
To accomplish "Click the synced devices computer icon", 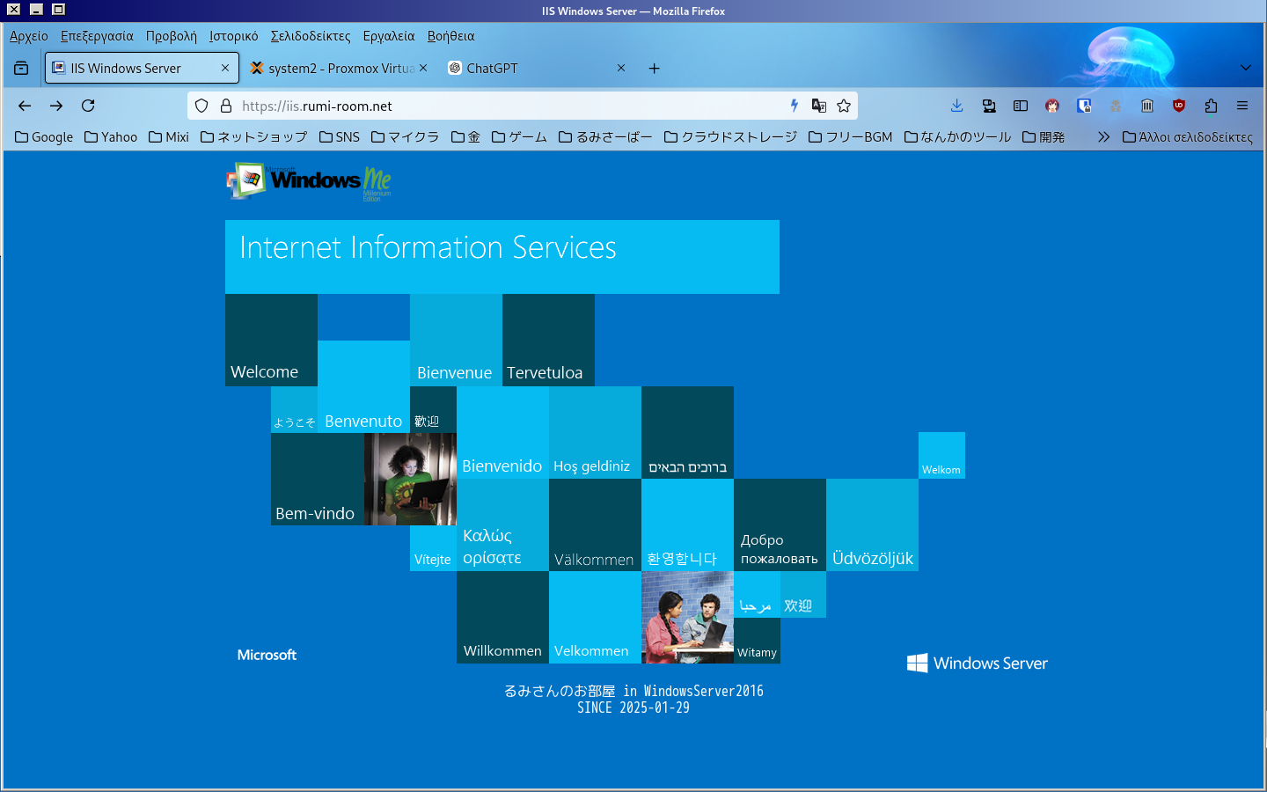I will click(989, 106).
